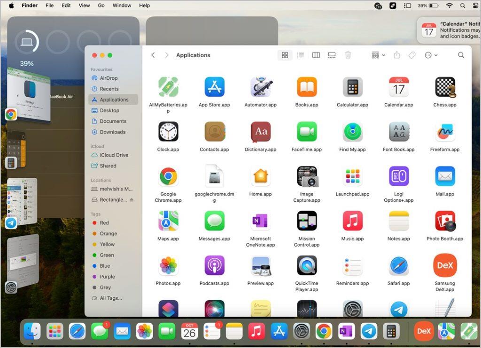This screenshot has height=348, width=481.
Task: Open the Edit menu
Action: 66,6
